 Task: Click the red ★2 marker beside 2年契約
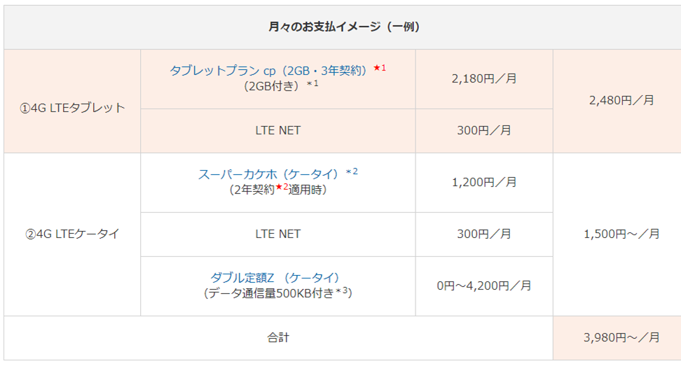point(282,188)
